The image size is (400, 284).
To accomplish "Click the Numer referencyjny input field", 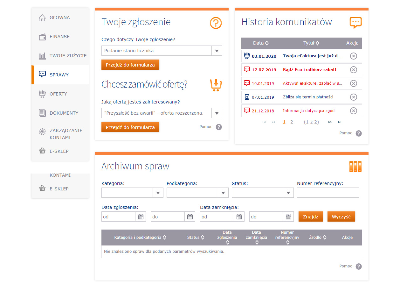I will tap(328, 192).
